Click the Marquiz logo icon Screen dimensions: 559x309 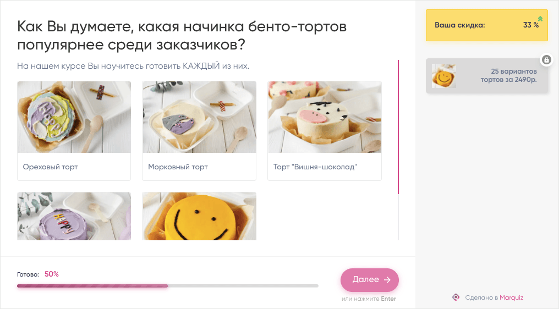456,297
